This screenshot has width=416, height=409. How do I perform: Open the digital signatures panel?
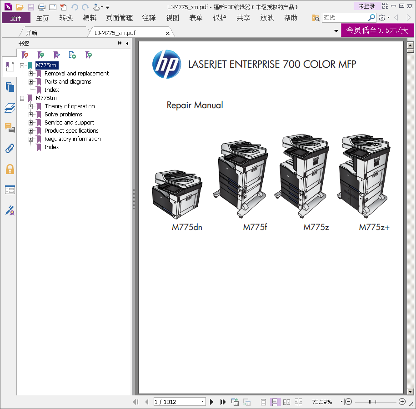[x=10, y=210]
